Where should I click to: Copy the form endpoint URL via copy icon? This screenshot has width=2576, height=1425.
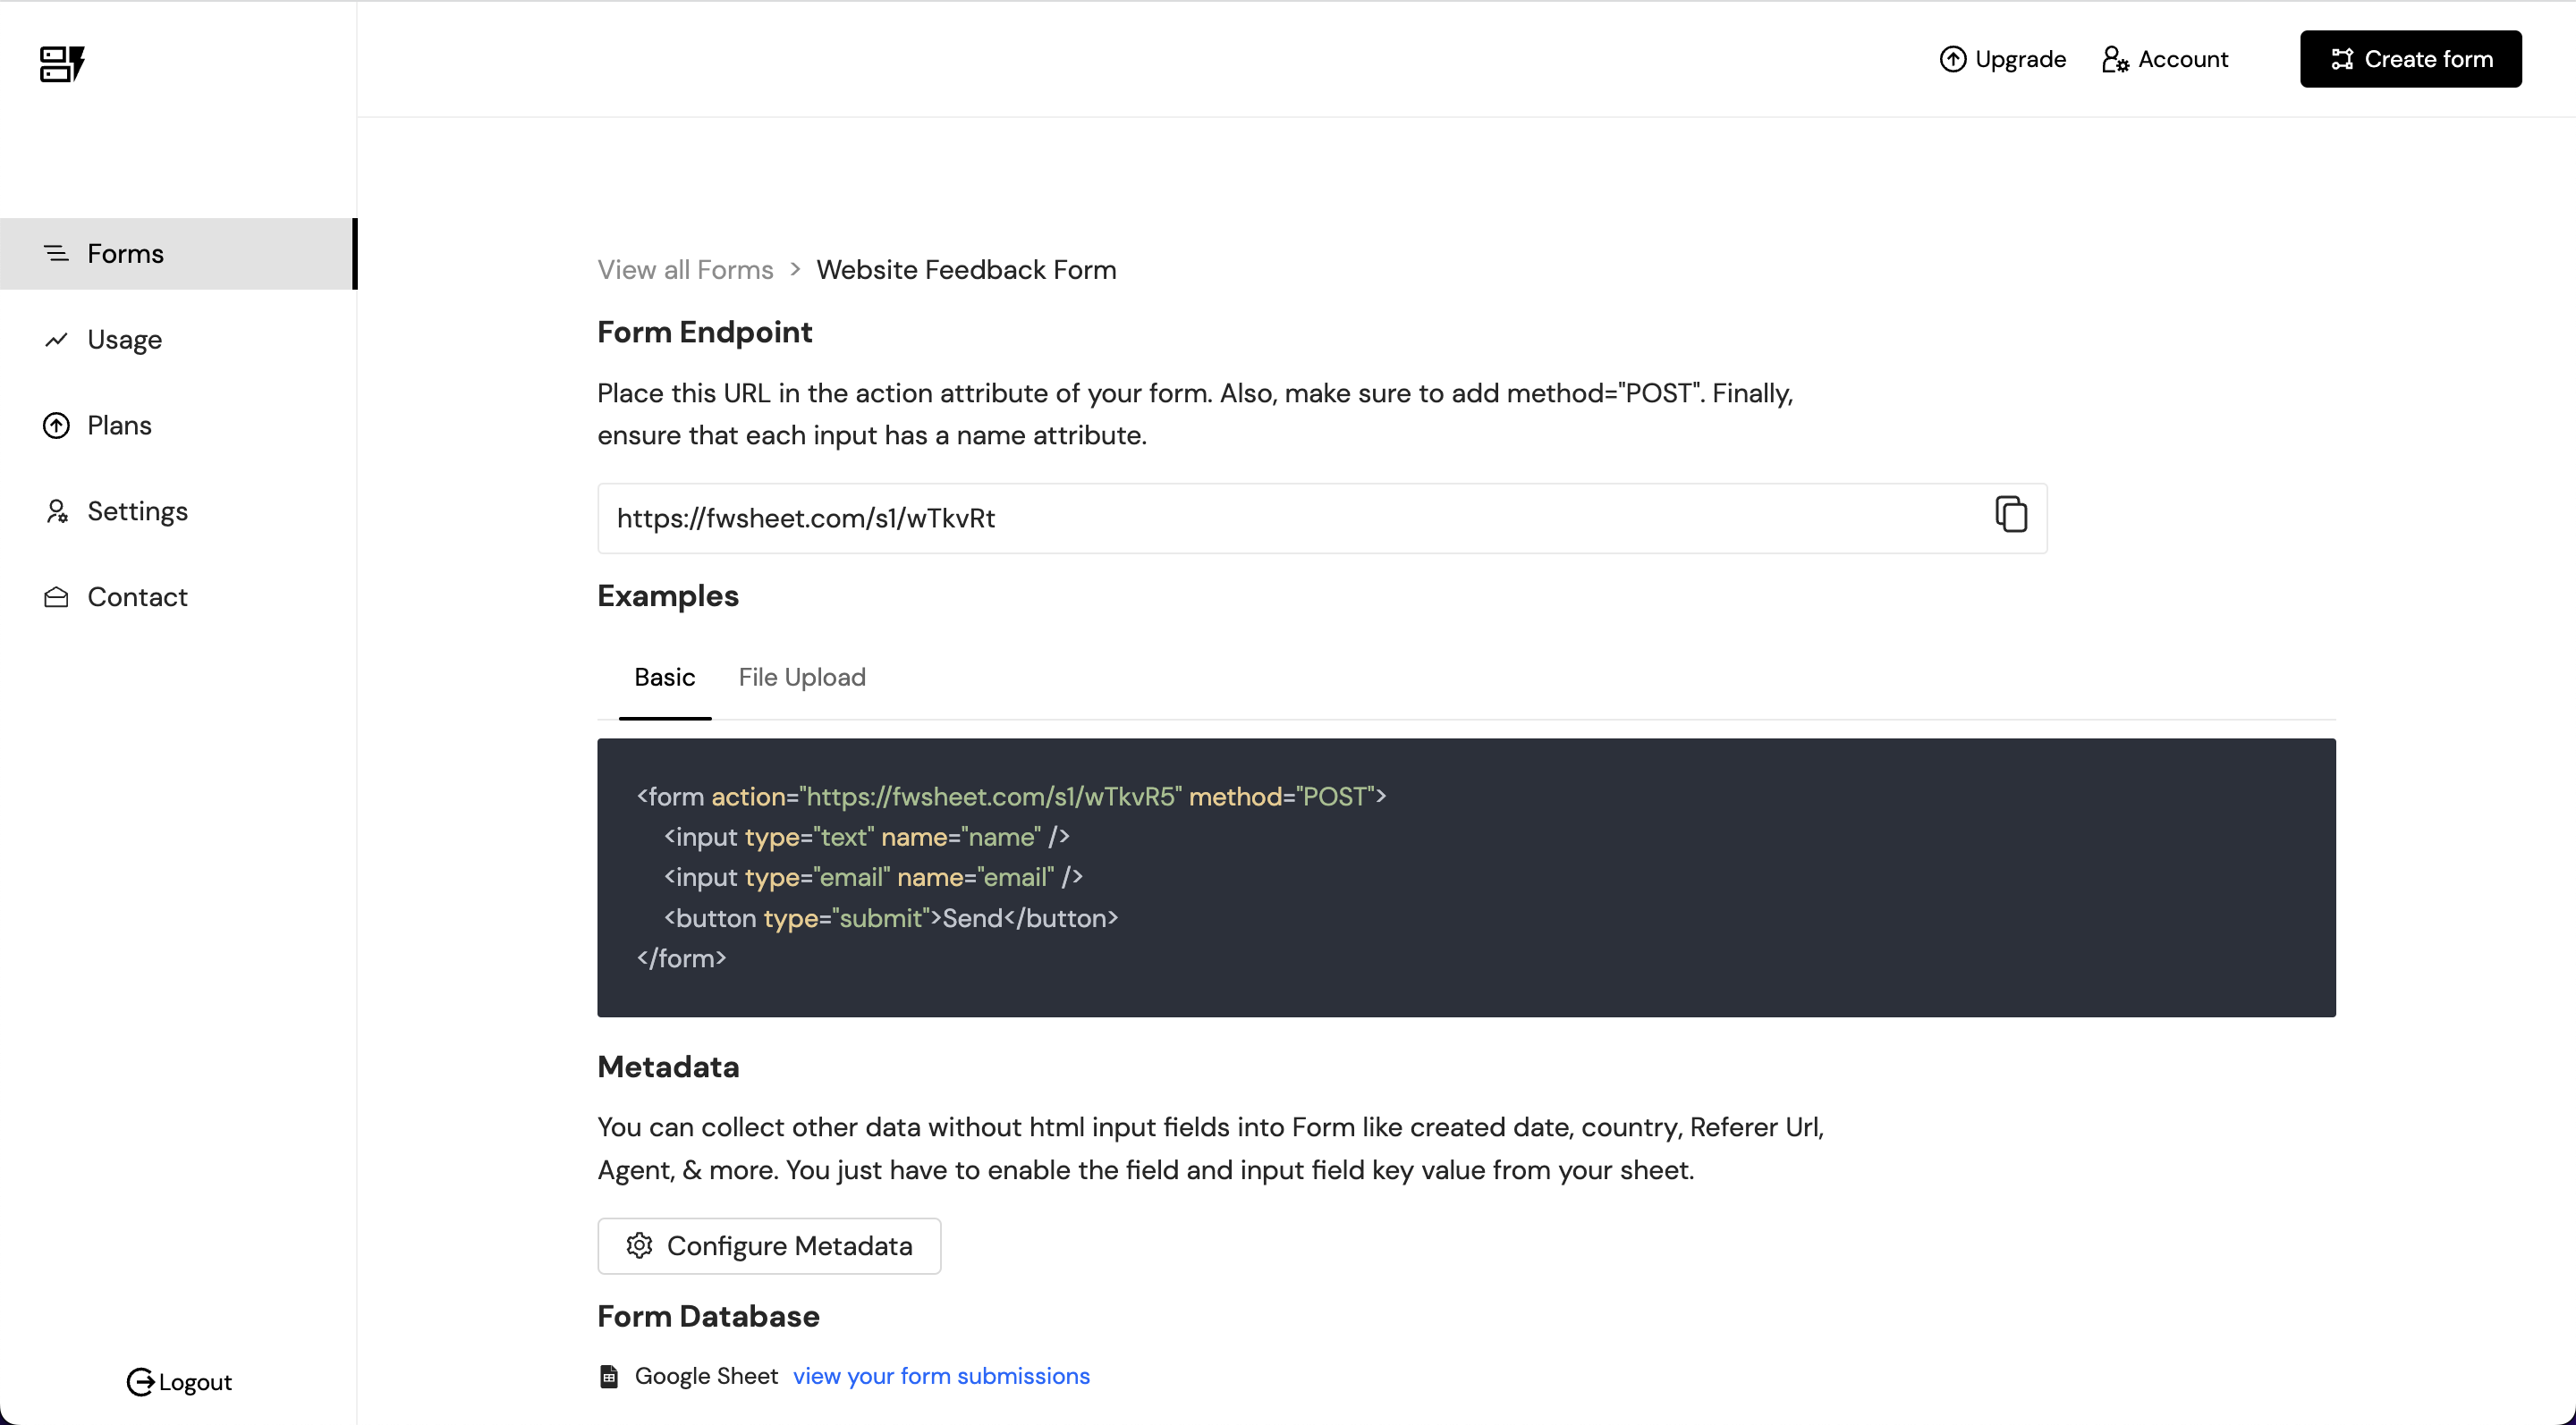coord(2011,514)
